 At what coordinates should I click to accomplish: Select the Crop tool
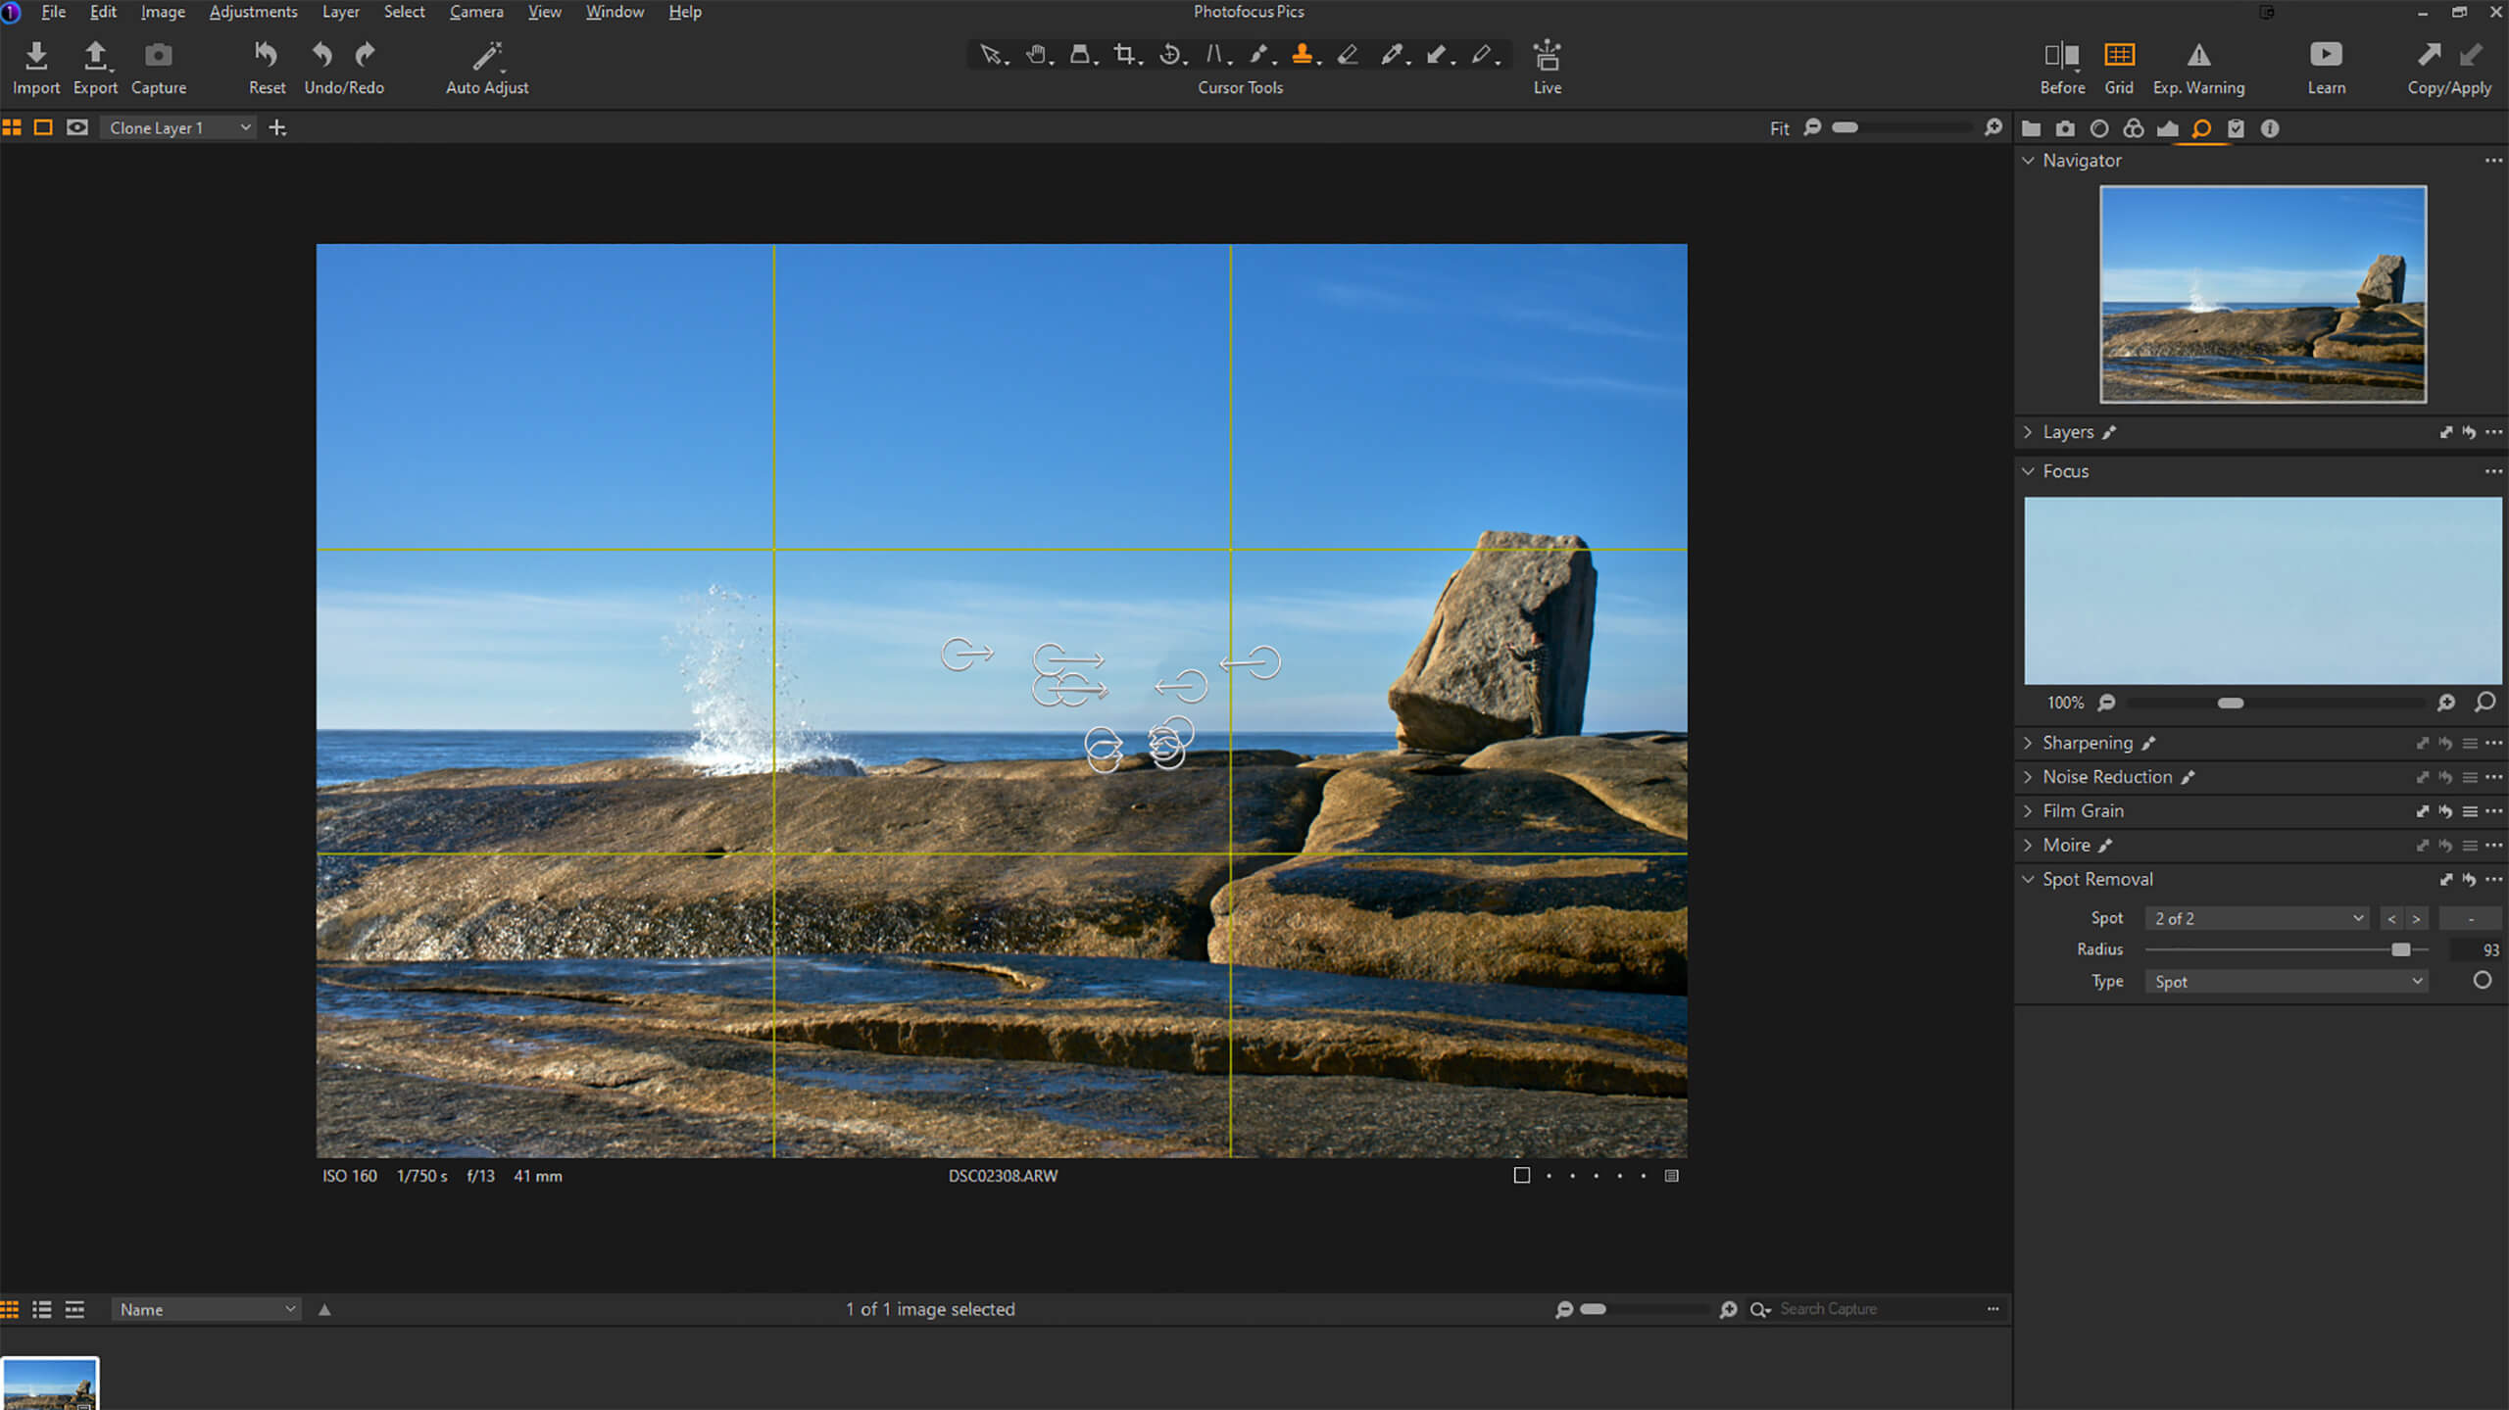(1126, 56)
